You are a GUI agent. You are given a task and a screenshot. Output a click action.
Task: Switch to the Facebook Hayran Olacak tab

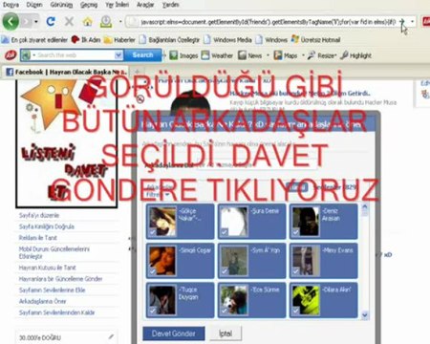66,72
